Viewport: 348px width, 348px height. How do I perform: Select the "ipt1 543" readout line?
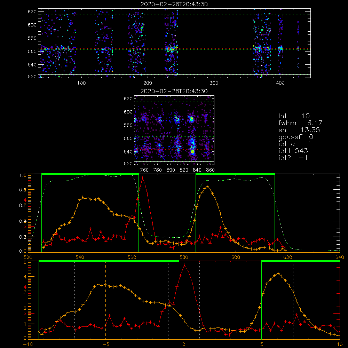(x=293, y=151)
